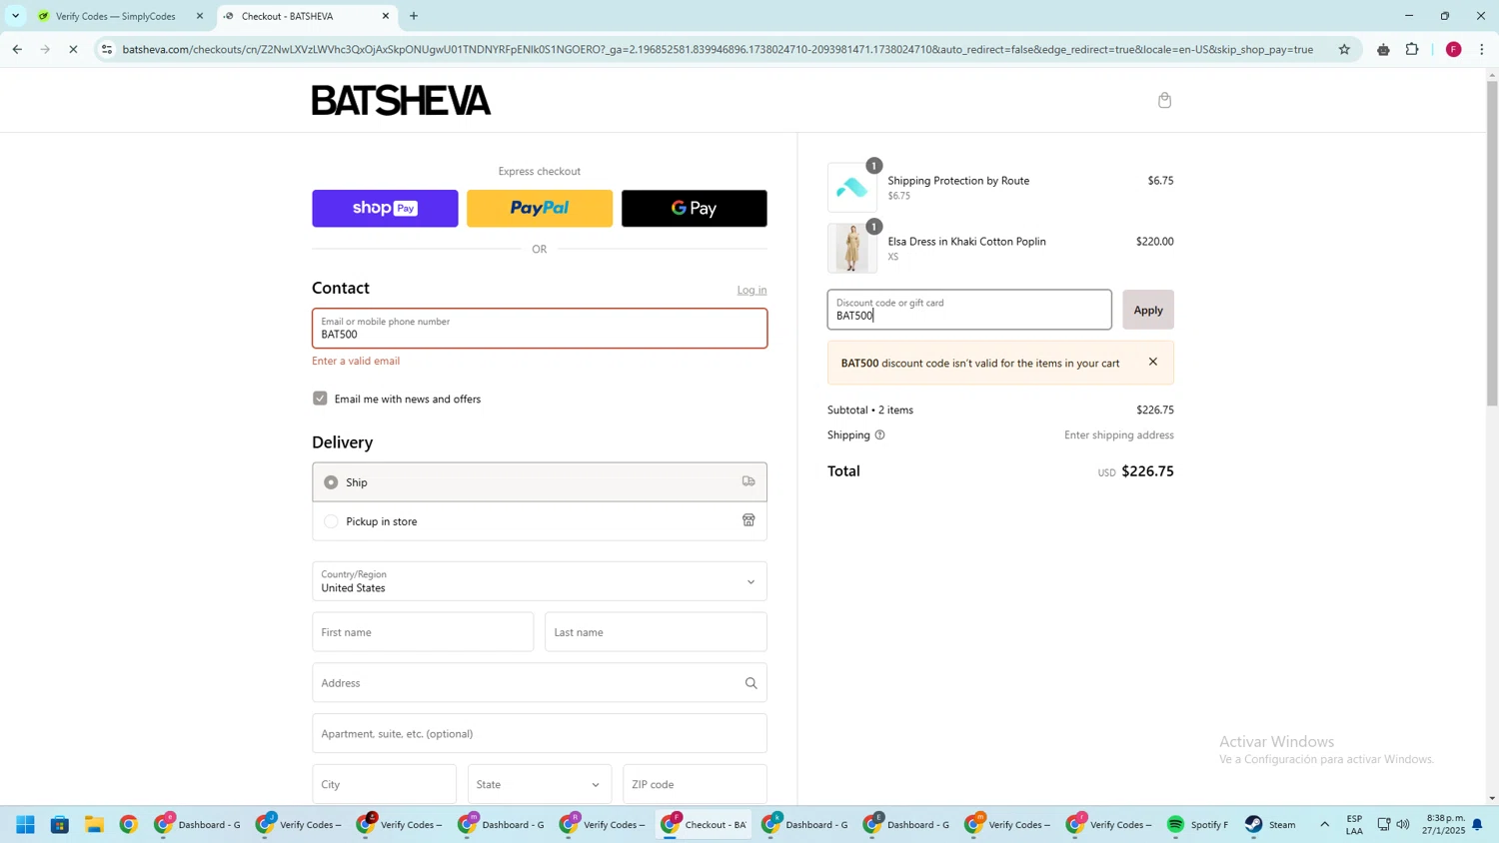Open Chrome three-dot menu
This screenshot has width=1499, height=843.
coord(1482,49)
